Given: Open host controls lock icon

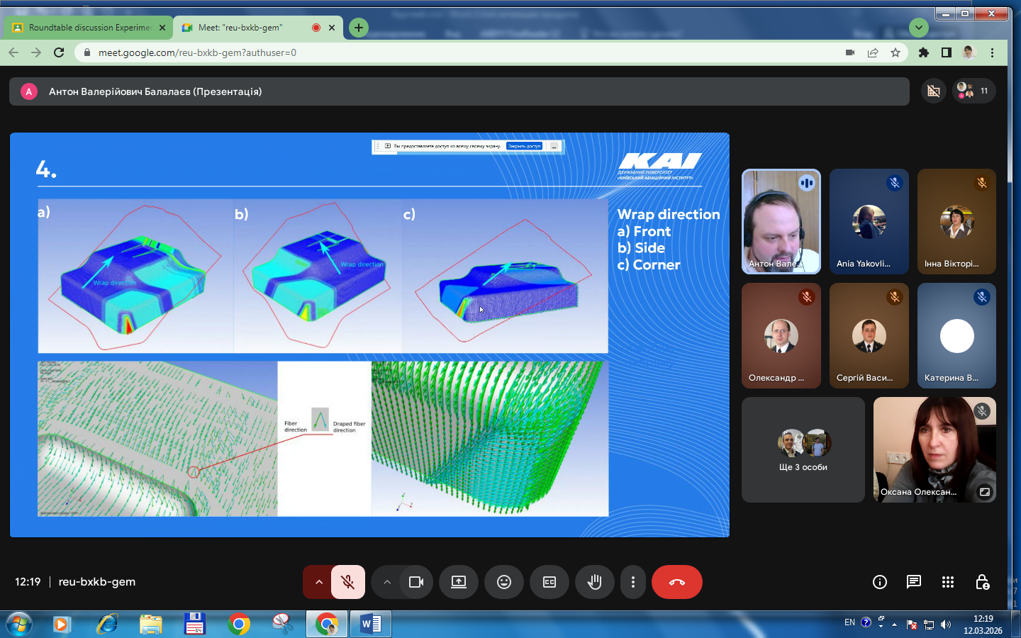Looking at the screenshot, I should click(982, 582).
